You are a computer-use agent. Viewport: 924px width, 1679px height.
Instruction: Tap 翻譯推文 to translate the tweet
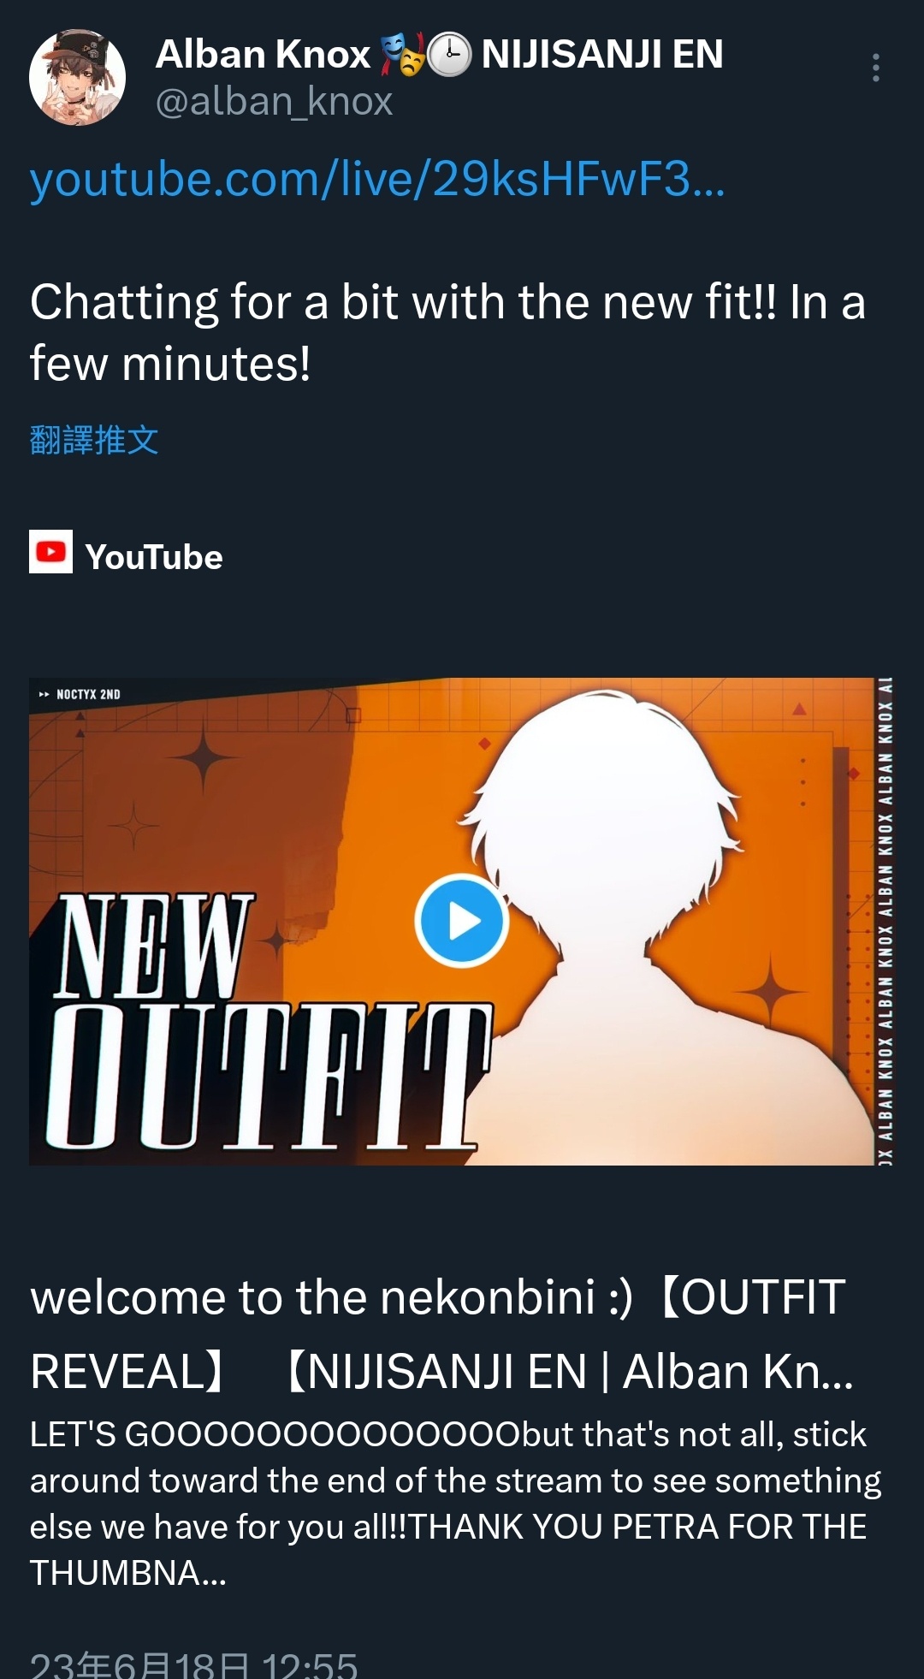tap(94, 440)
